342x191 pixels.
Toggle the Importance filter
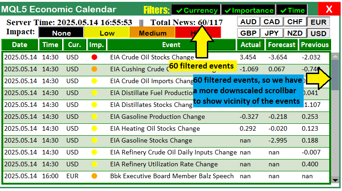pos(248,10)
